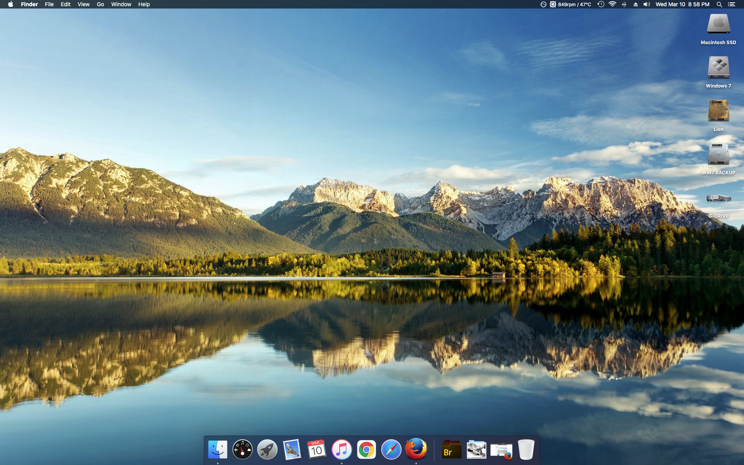This screenshot has height=465, width=744.
Task: Launch Firefox from the Dock
Action: coord(416,449)
